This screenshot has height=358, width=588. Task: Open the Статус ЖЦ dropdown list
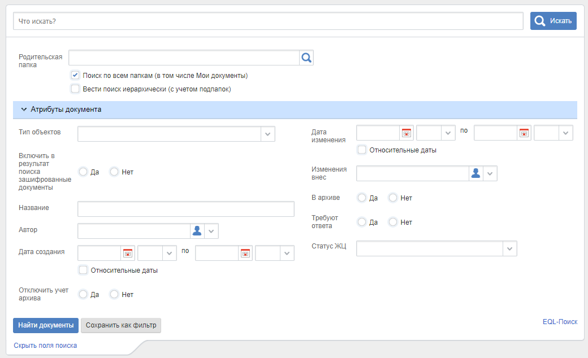click(x=509, y=248)
